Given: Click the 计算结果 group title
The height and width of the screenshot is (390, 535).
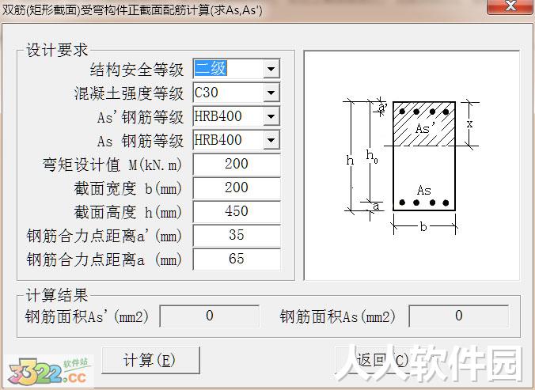Looking at the screenshot, I should pyautogui.click(x=57, y=295).
